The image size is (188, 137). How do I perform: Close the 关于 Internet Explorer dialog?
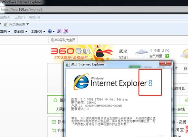pos(165,63)
